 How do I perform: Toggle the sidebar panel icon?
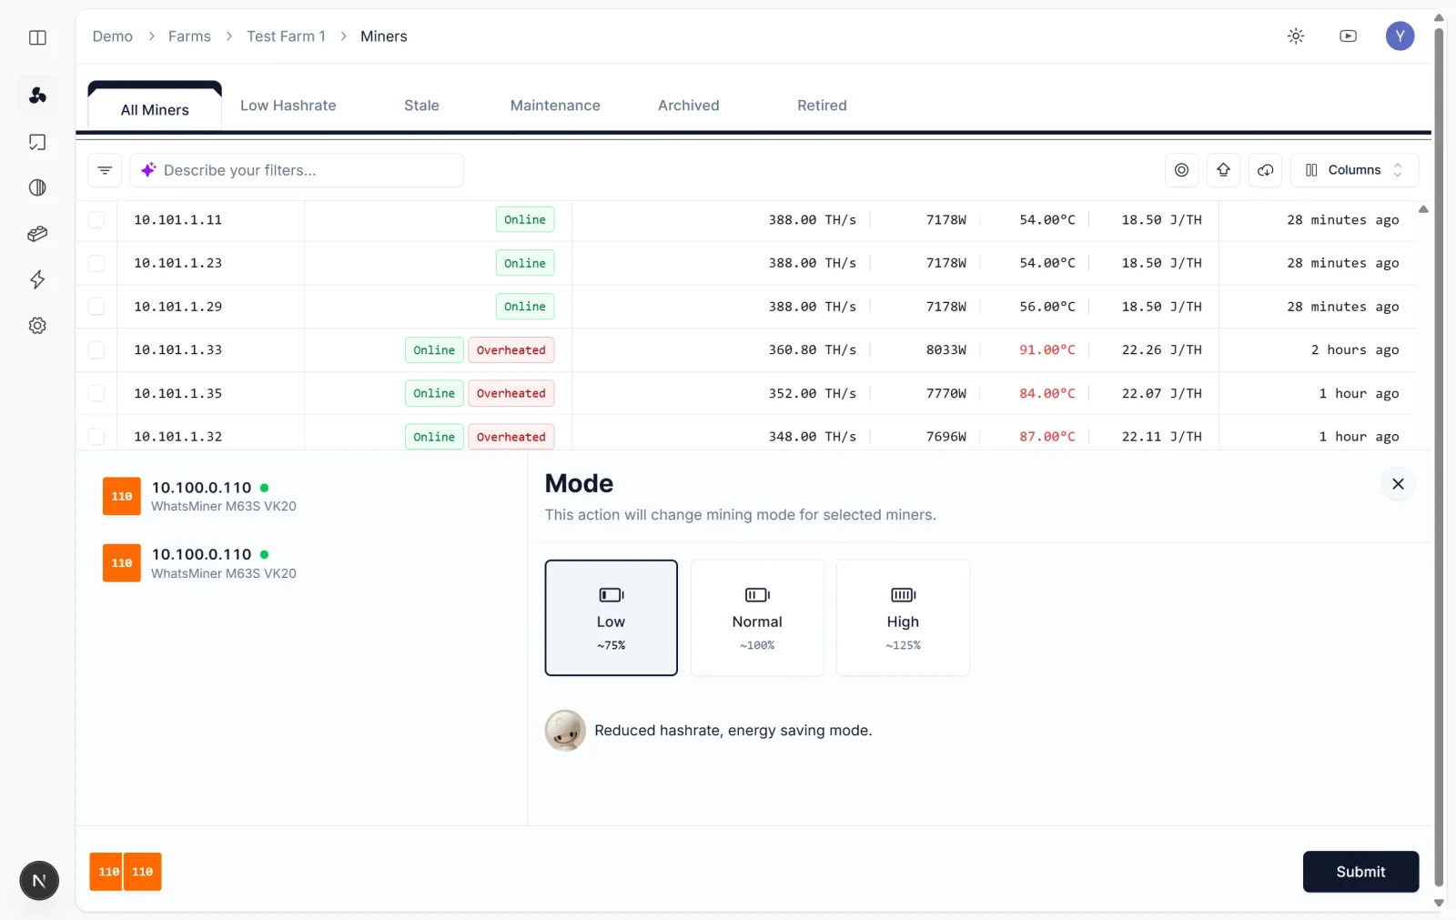point(37,37)
